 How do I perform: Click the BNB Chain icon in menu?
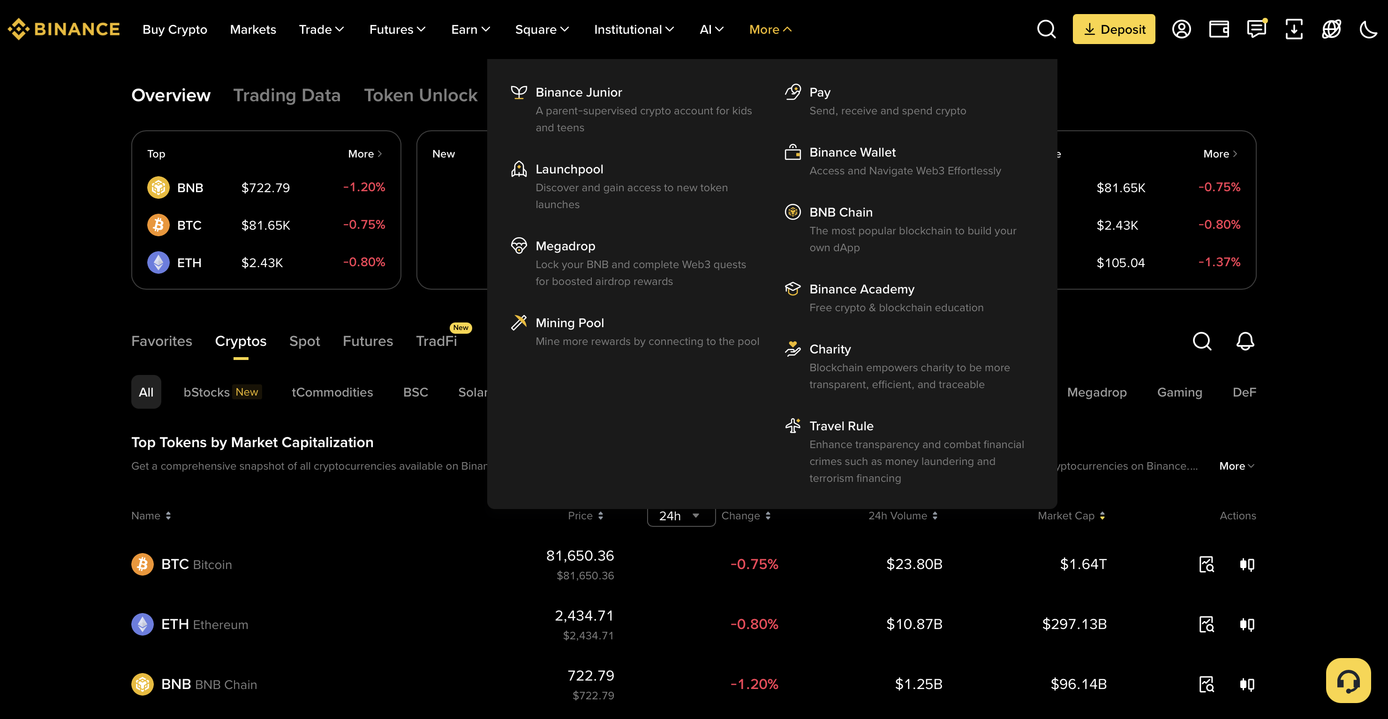792,212
